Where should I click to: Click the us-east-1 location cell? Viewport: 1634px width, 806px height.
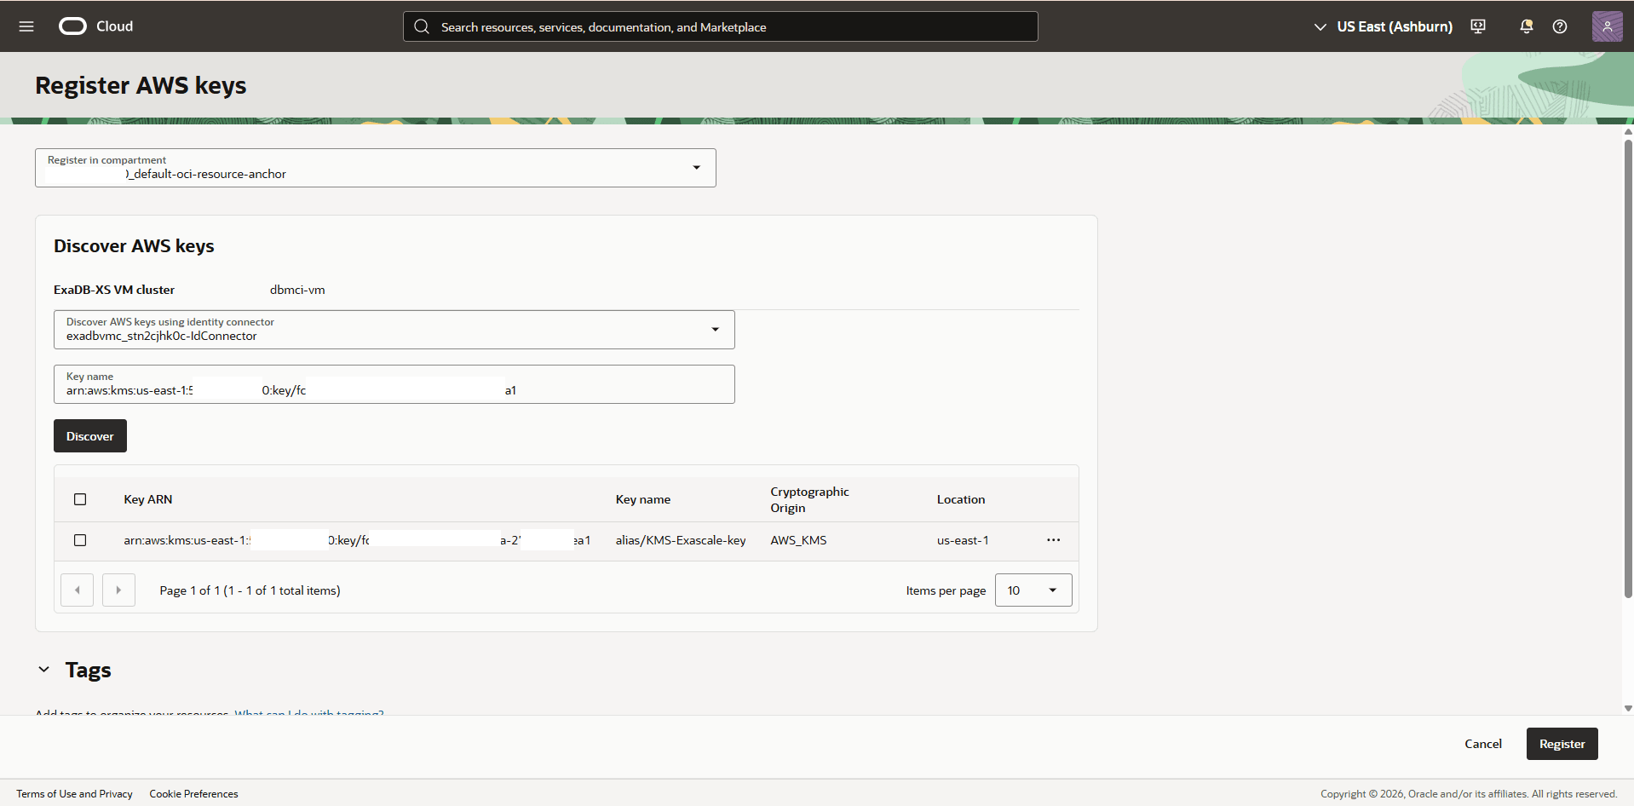tap(963, 540)
